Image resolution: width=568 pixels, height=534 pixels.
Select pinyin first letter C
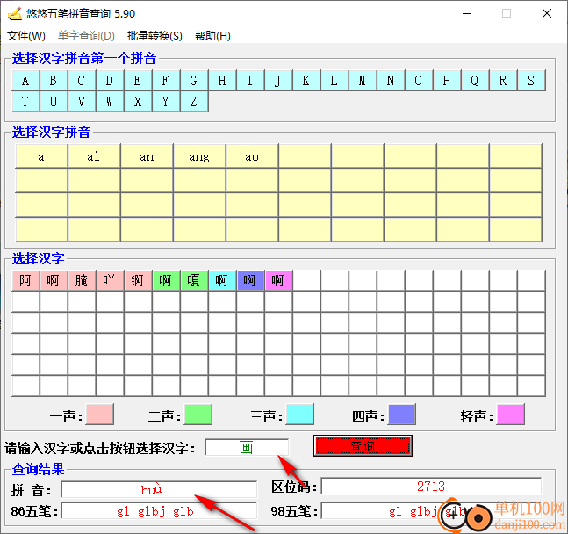click(82, 81)
